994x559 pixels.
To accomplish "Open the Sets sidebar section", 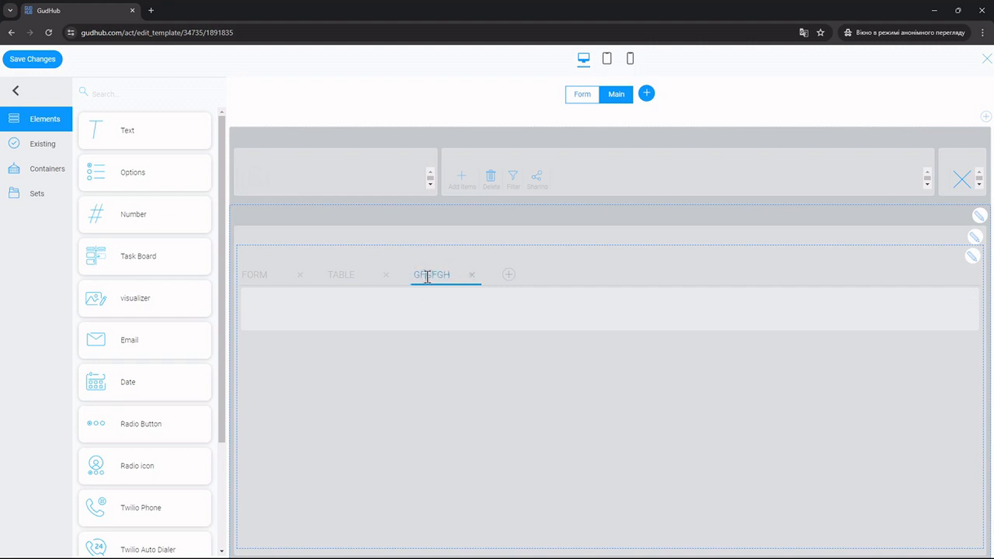I will click(36, 193).
